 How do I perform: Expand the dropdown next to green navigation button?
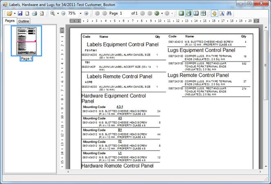(x=162, y=13)
